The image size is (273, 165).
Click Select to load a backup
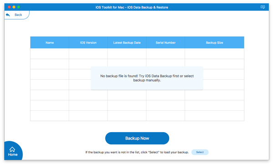point(200,152)
